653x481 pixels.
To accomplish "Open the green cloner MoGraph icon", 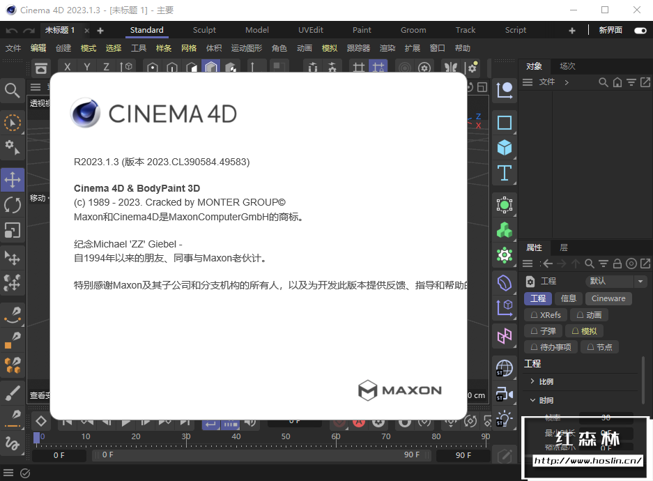I will [x=505, y=230].
